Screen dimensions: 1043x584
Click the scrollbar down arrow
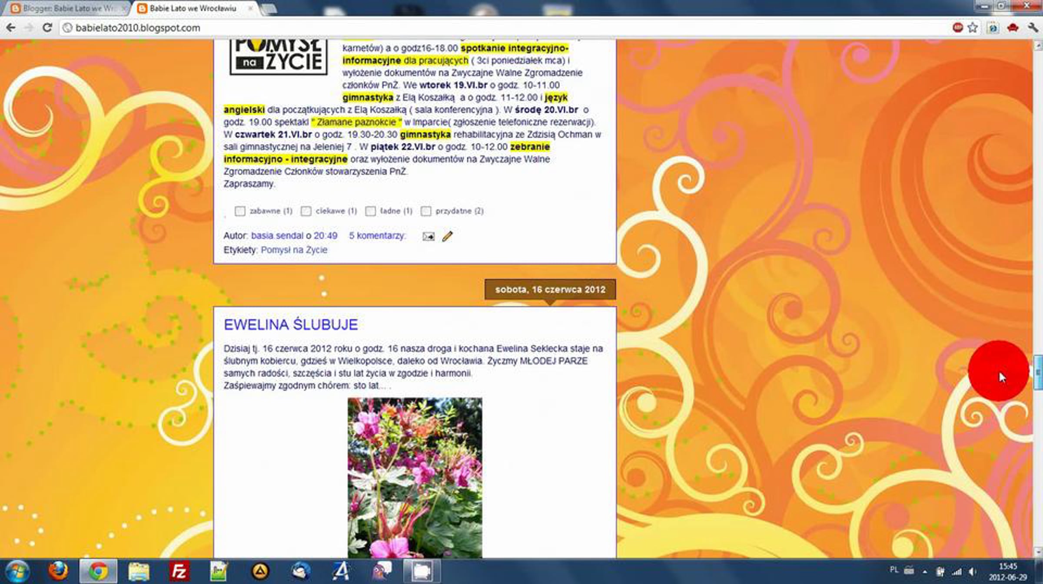point(1038,552)
